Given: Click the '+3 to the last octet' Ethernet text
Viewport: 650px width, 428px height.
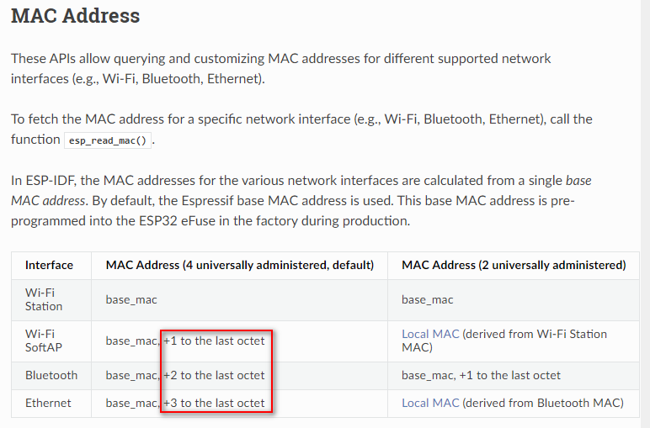Looking at the screenshot, I should point(214,403).
